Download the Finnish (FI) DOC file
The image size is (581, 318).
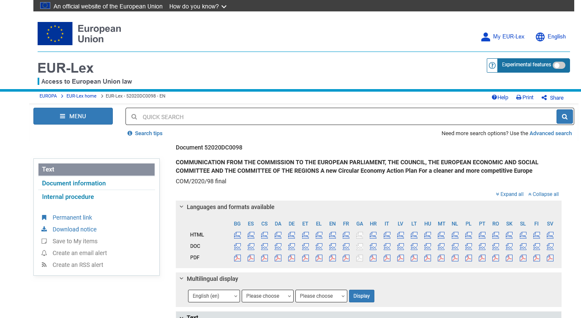537,247
